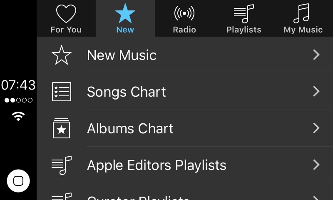Select the New star icon
The height and width of the screenshot is (200, 333).
[125, 13]
